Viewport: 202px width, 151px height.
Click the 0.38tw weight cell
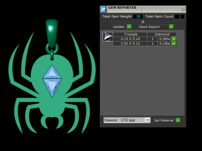165,39
